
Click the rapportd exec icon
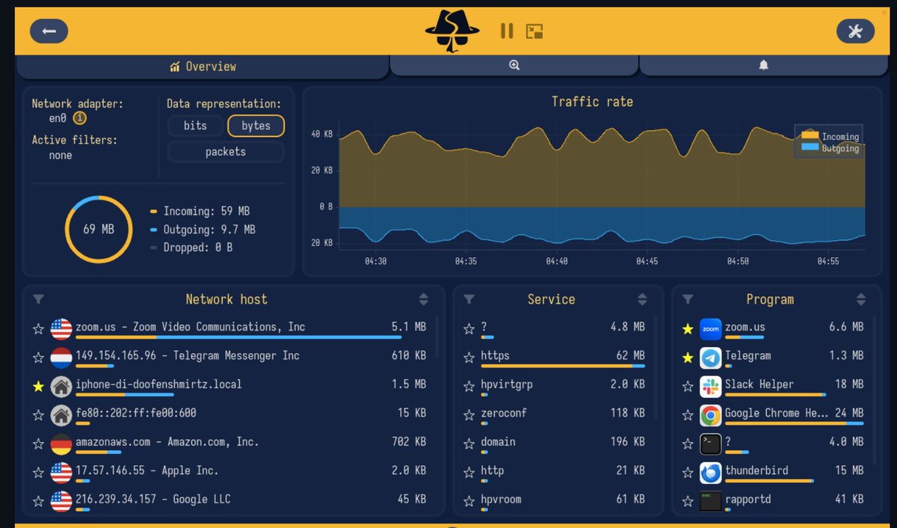click(x=710, y=501)
